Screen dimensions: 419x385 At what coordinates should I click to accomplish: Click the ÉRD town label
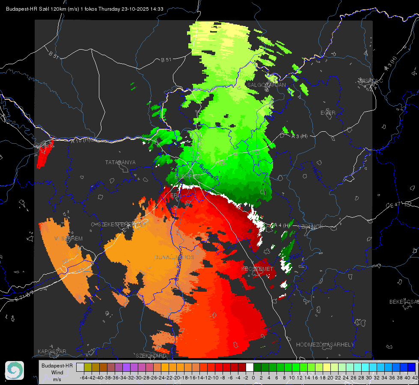click(175, 195)
